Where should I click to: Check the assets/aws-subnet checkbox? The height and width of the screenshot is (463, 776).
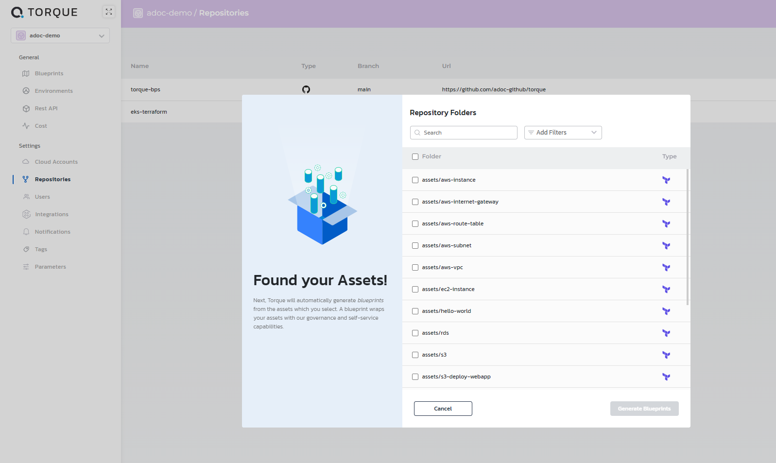(x=415, y=245)
